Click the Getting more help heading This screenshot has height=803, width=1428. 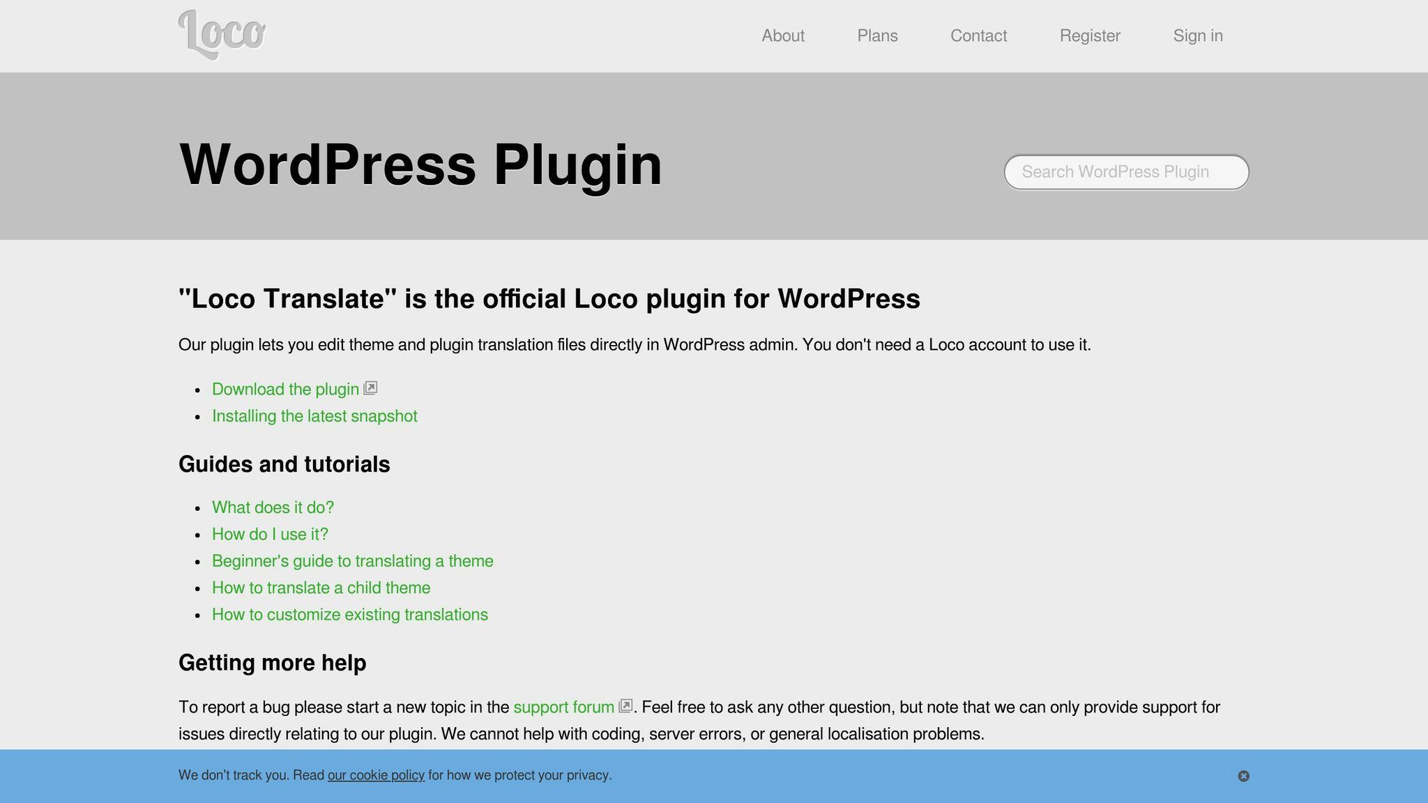coord(272,662)
